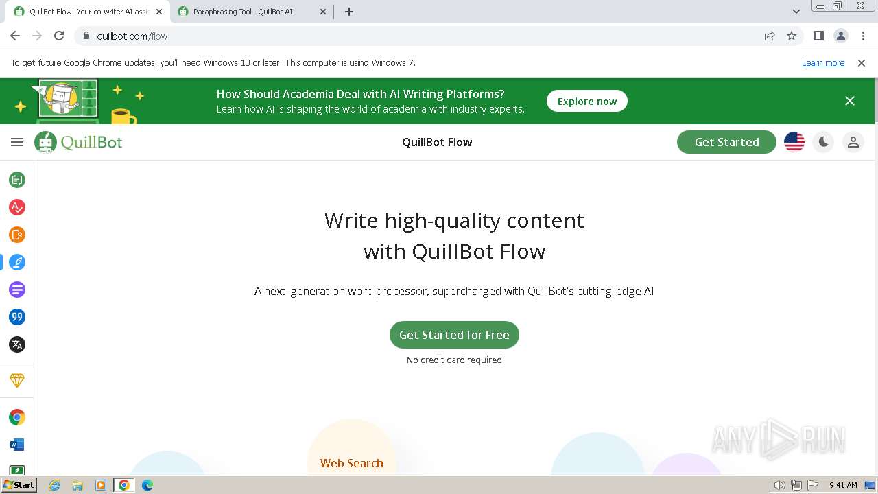Click the 'No credit card required' text
This screenshot has width=878, height=494.
[454, 360]
